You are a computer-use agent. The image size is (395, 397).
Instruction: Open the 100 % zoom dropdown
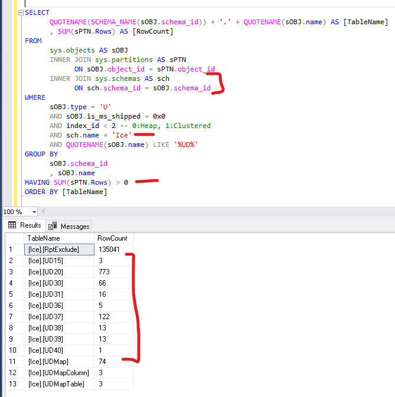(x=34, y=212)
